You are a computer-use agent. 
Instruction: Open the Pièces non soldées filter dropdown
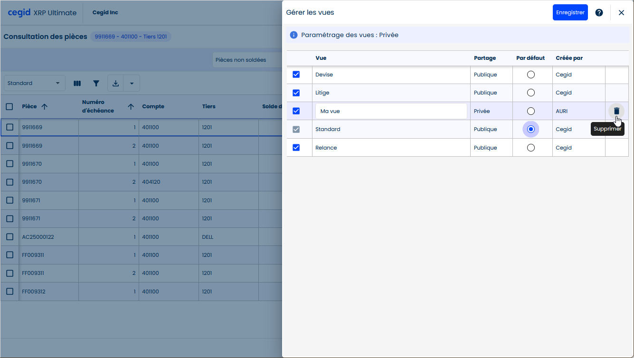click(246, 60)
